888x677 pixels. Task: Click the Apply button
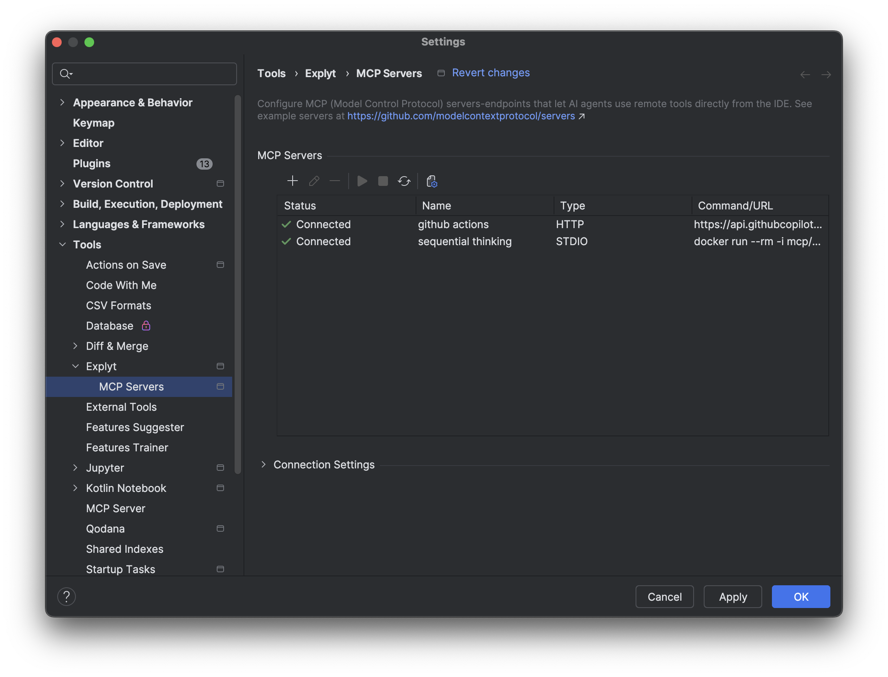click(x=733, y=597)
